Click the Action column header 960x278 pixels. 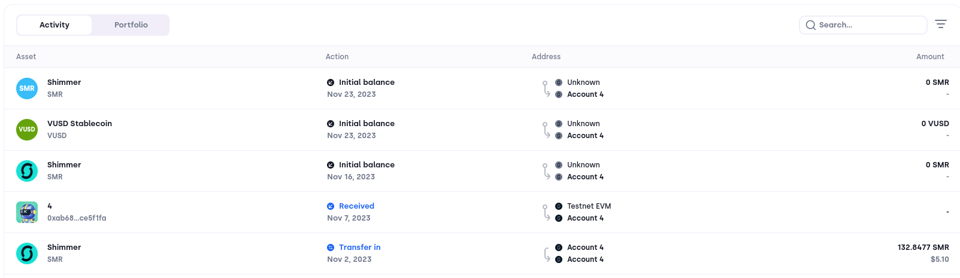click(337, 57)
